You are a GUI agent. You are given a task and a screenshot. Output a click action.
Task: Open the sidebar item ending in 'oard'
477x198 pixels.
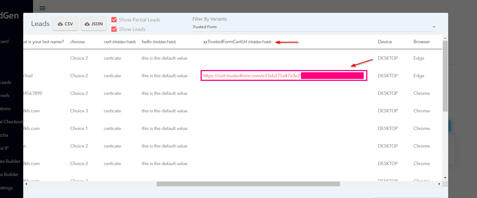[x=4, y=41]
